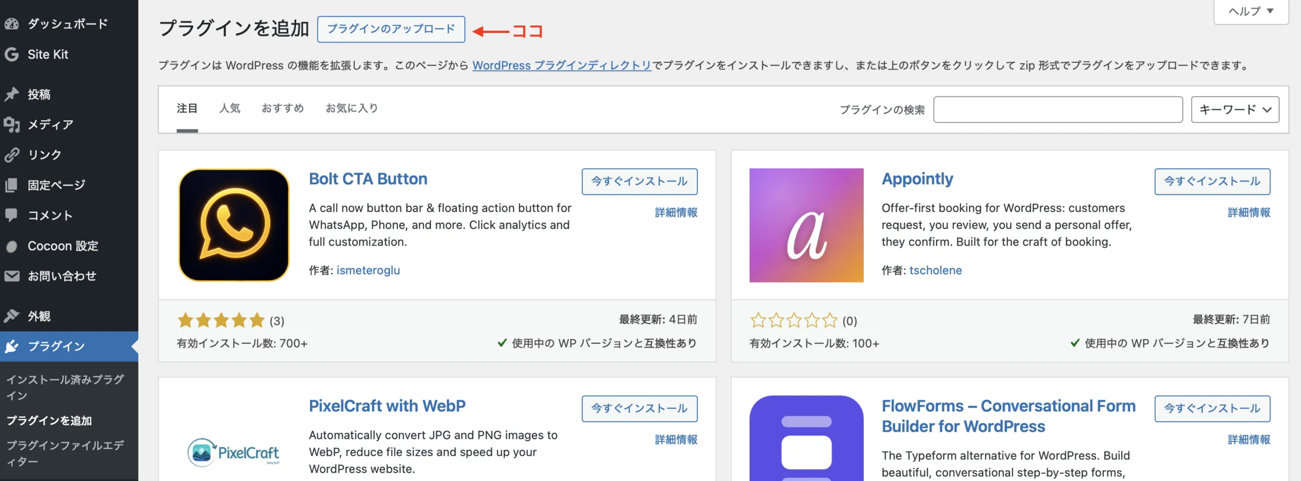This screenshot has width=1301, height=481.
Task: Install FlowForms with 今すぐインストール
Action: pyautogui.click(x=1212, y=408)
